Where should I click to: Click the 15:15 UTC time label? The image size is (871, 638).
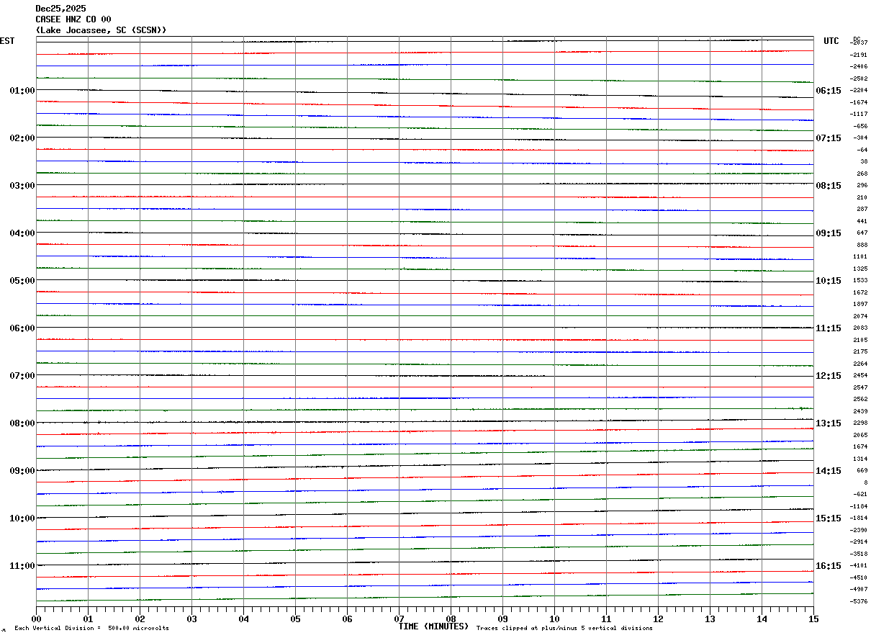tap(829, 518)
